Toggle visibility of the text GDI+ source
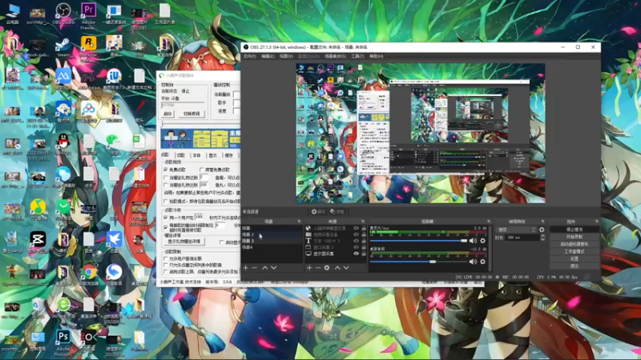 click(x=356, y=241)
